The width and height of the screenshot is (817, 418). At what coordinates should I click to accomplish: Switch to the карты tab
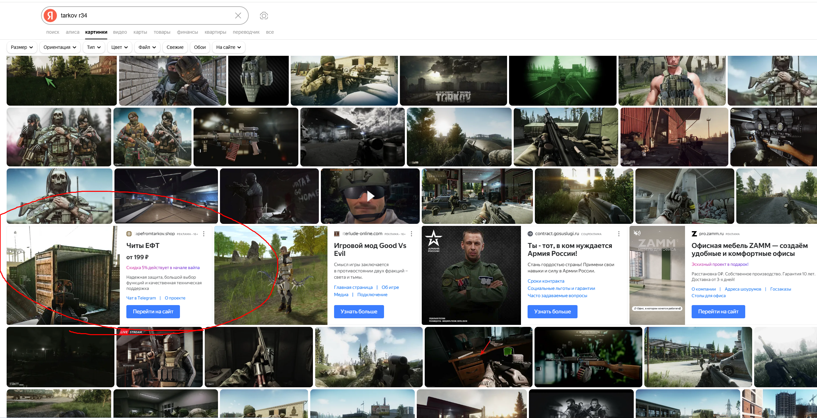(140, 32)
